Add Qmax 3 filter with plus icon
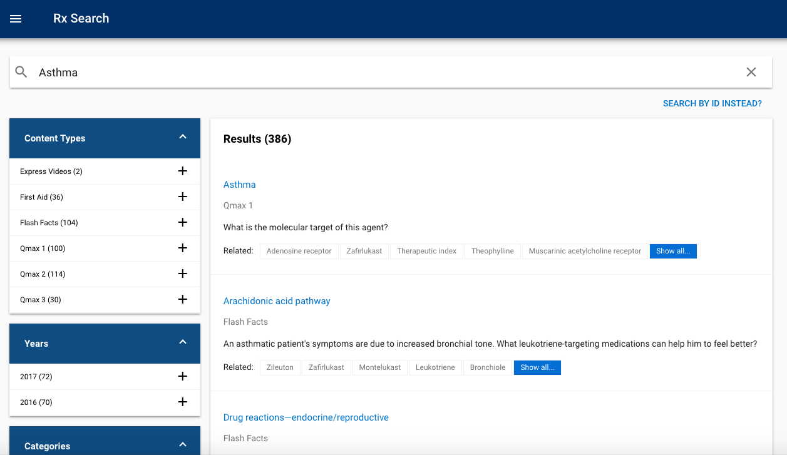787x455 pixels. pyautogui.click(x=183, y=299)
